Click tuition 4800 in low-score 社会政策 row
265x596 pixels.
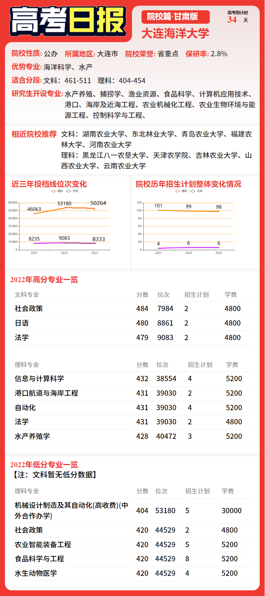(x=230, y=530)
